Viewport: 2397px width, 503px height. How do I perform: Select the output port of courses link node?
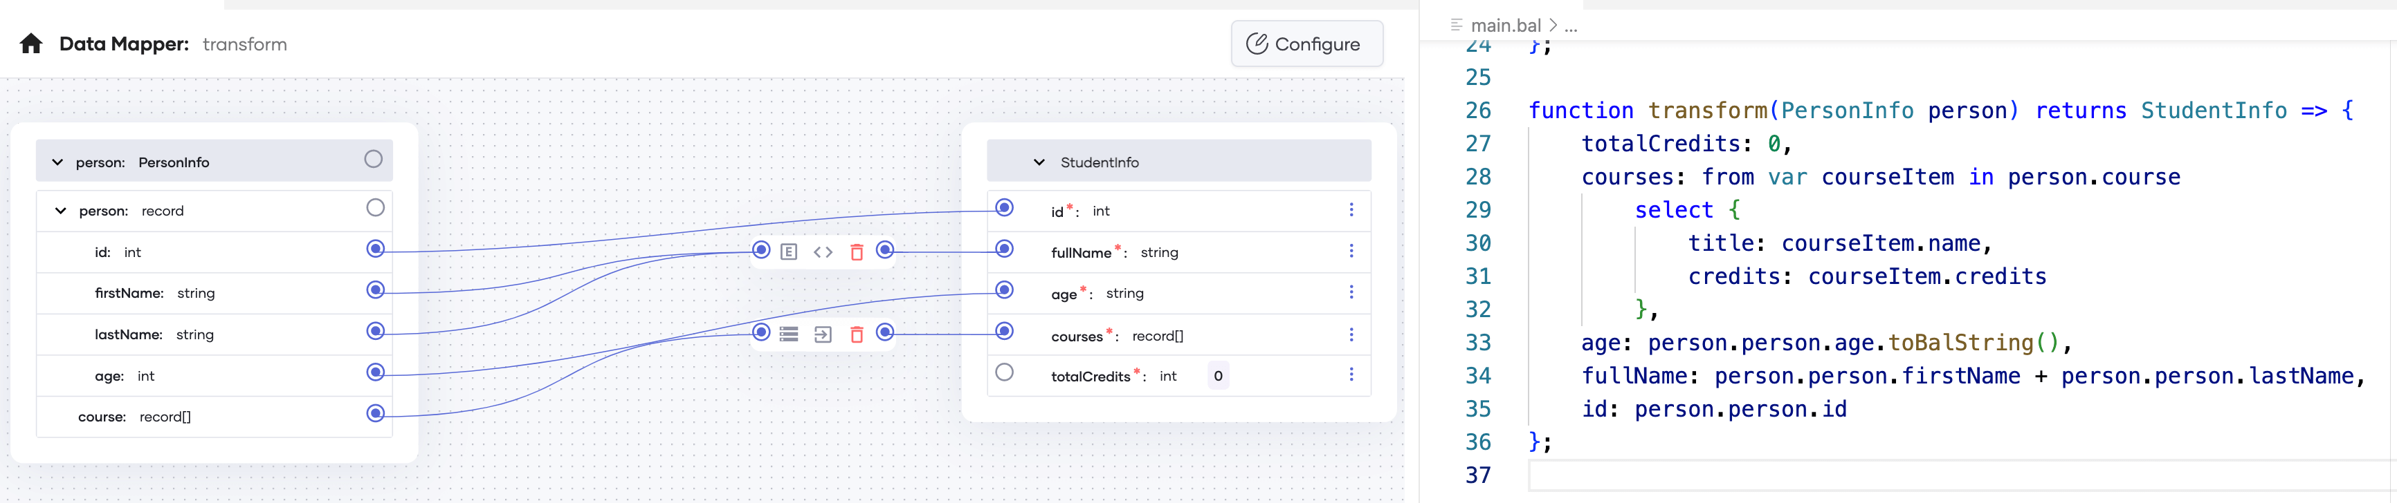pyautogui.click(x=885, y=332)
